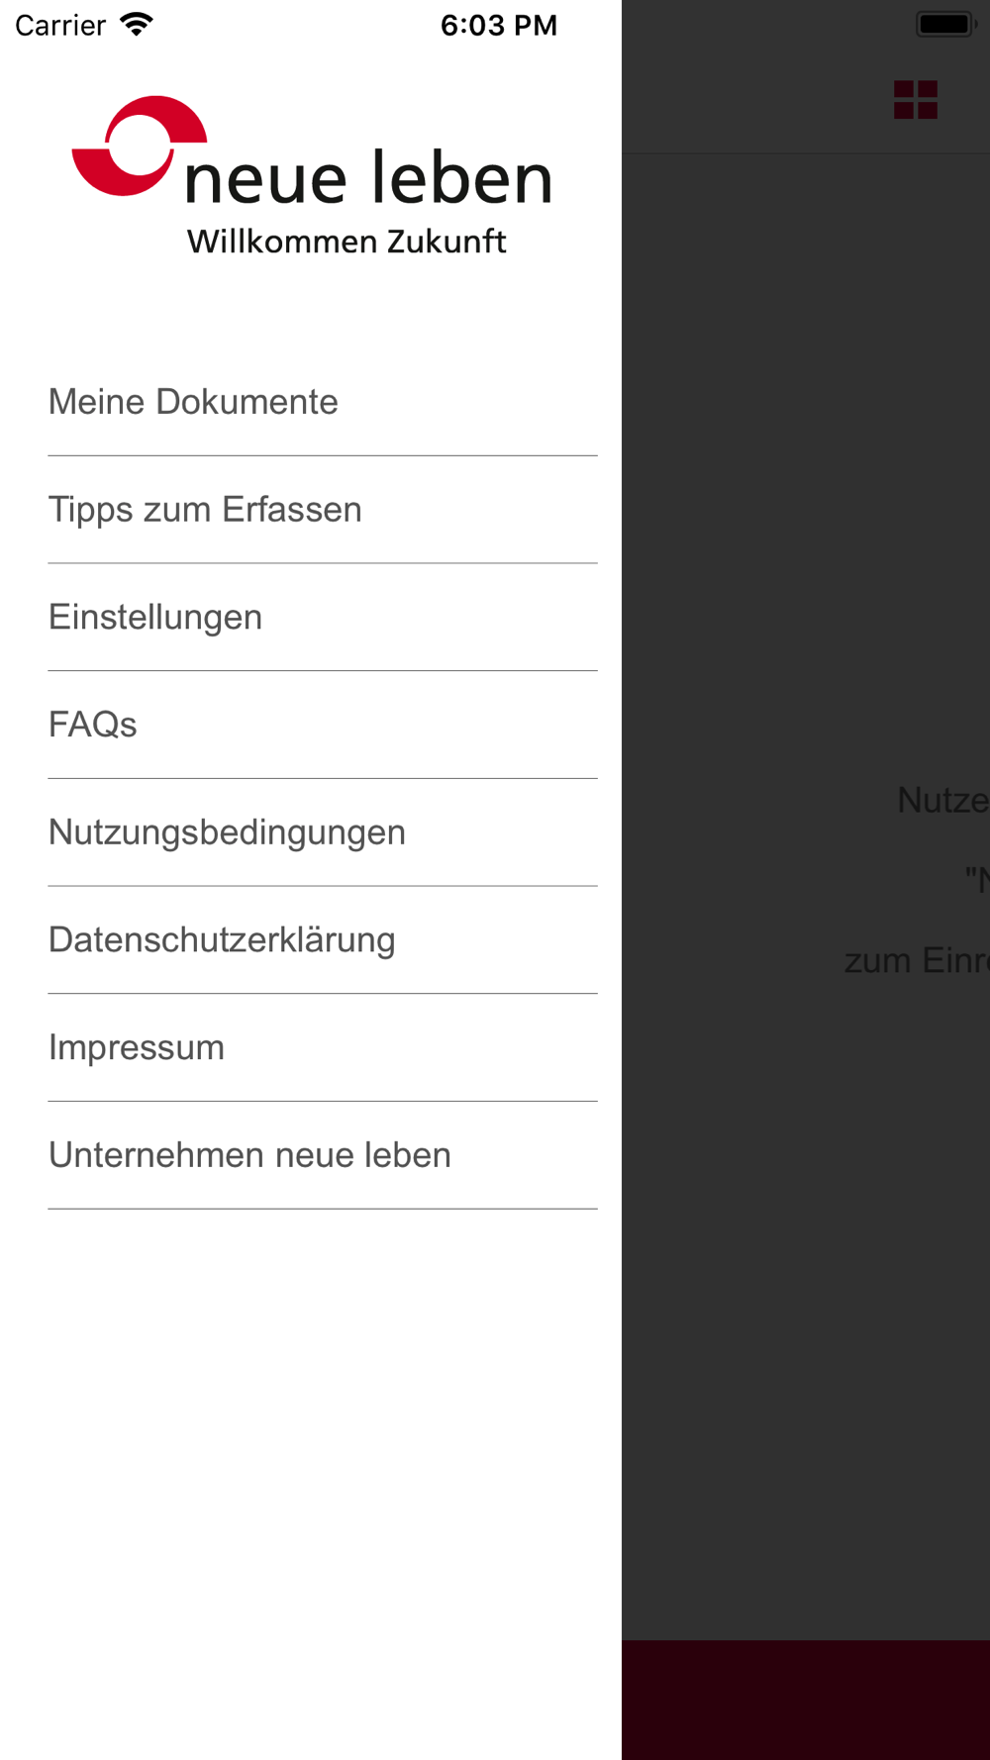Click the neue leben logo

tap(313, 176)
